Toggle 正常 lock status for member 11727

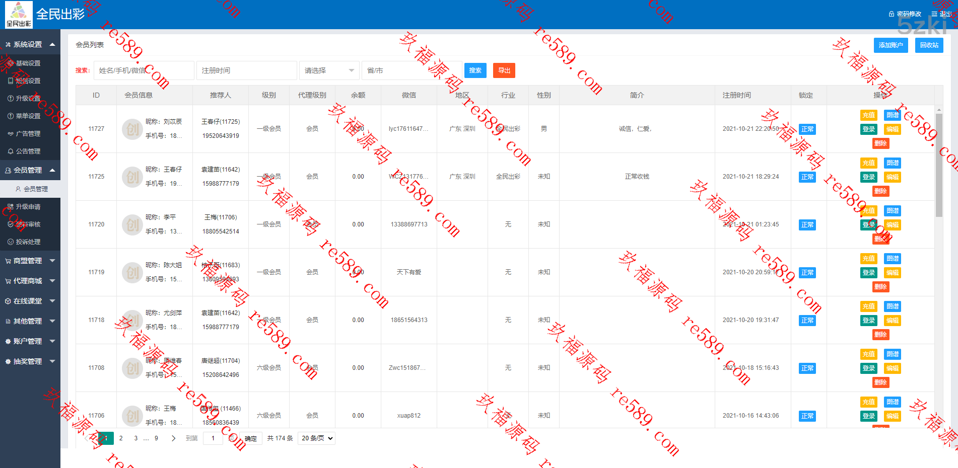[x=807, y=129]
